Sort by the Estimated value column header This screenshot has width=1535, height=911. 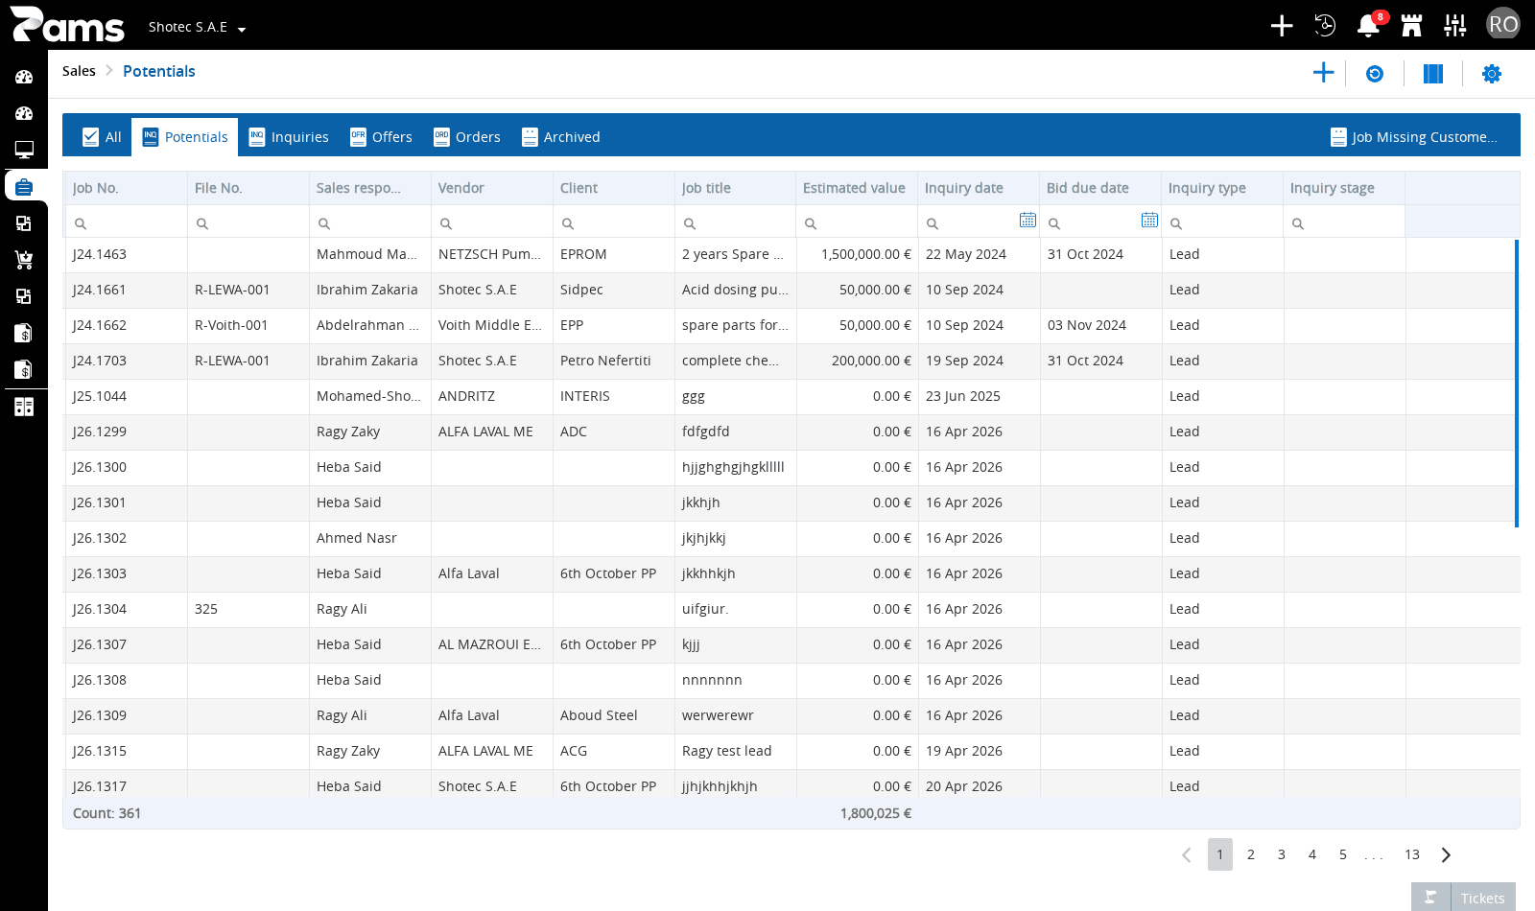(x=856, y=188)
